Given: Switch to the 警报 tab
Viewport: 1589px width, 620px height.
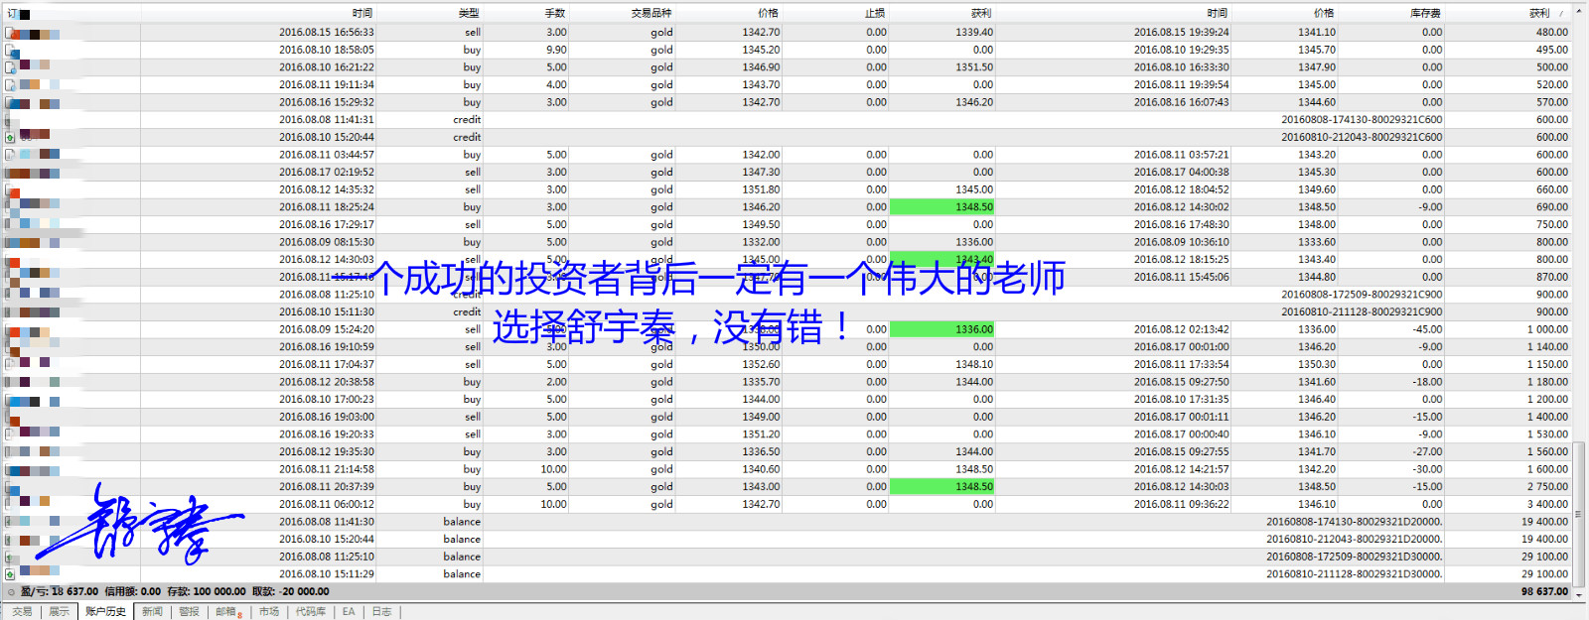Looking at the screenshot, I should click(x=189, y=612).
